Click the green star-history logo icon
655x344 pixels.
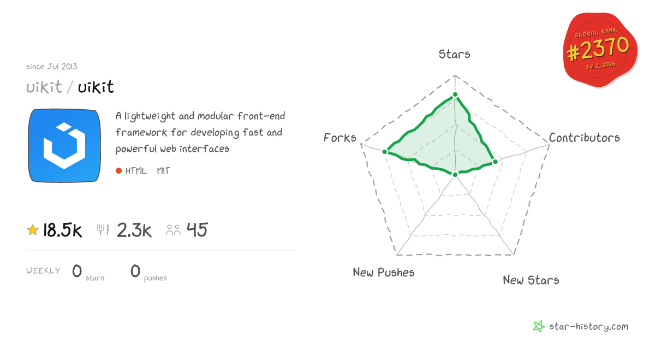pos(539,327)
